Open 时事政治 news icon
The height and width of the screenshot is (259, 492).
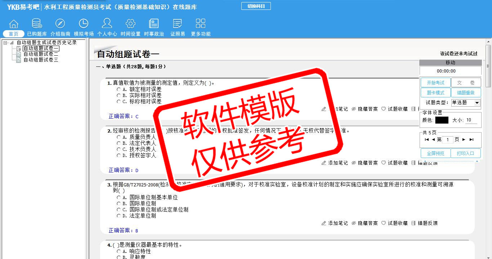pos(154,24)
